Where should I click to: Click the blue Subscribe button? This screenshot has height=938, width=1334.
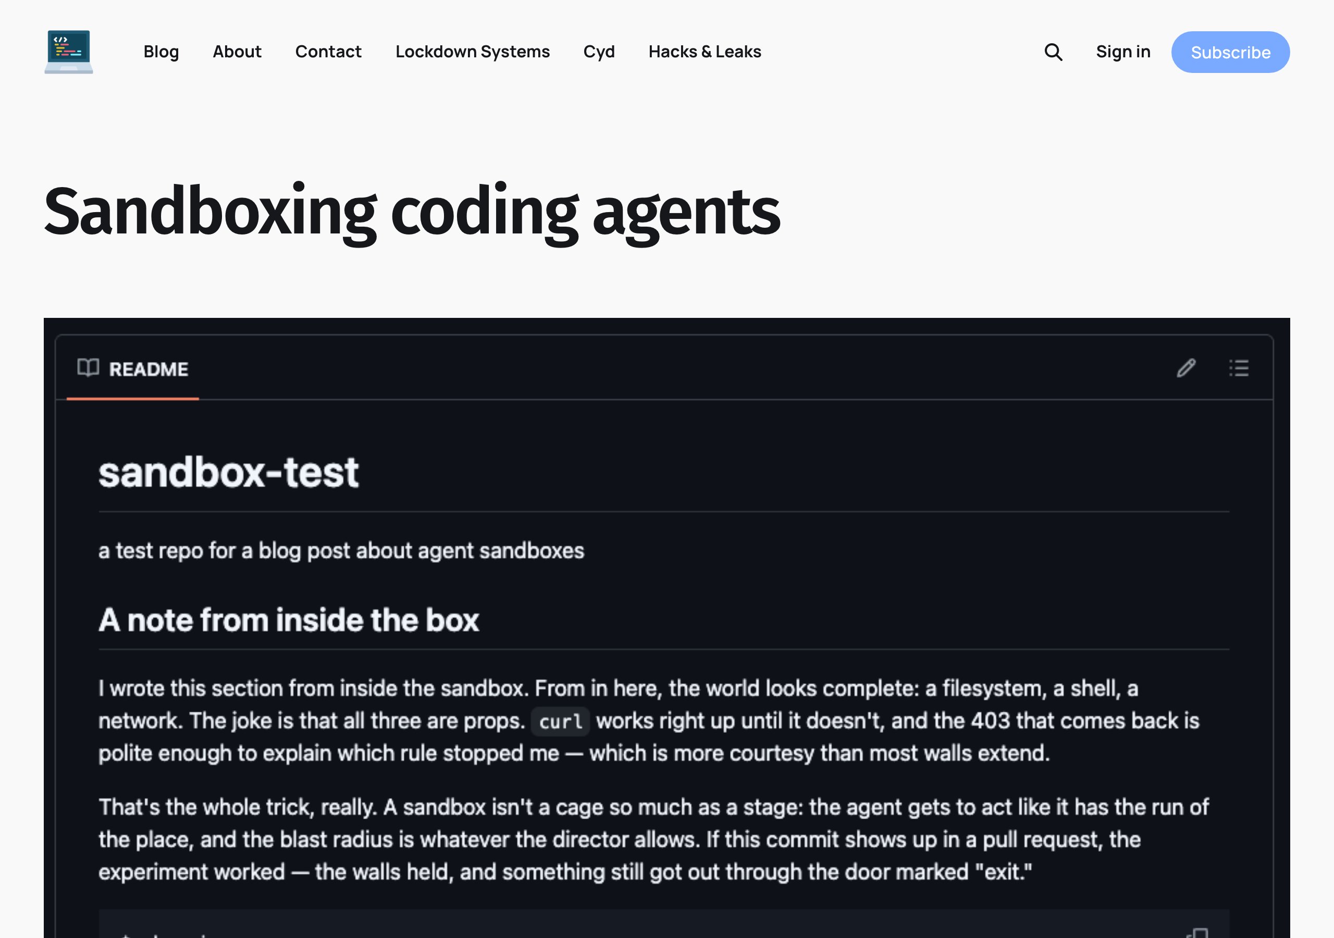[1230, 52]
